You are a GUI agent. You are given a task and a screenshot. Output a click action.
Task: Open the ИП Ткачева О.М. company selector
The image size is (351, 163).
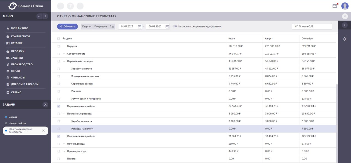312,27
